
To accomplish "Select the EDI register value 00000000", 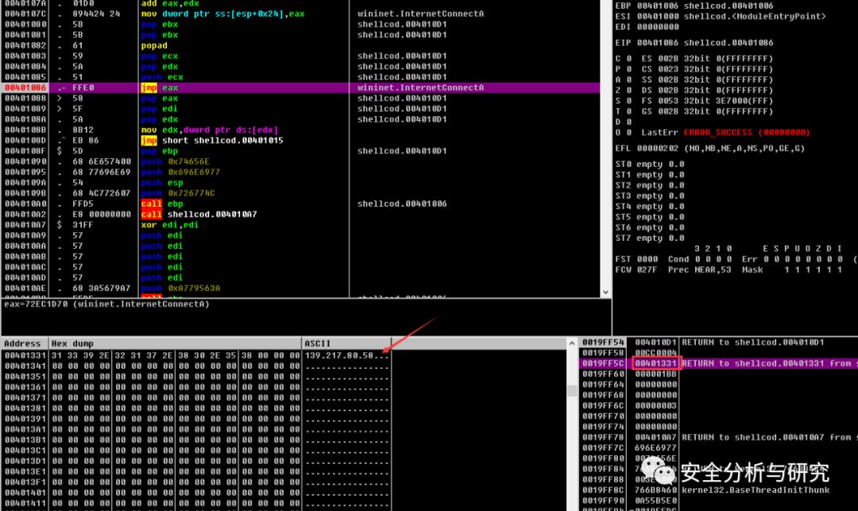I will [x=657, y=27].
